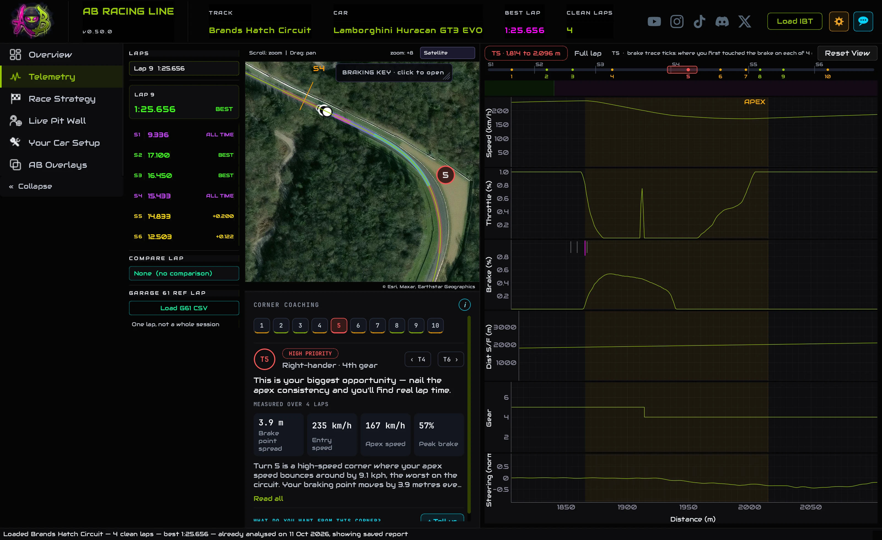882x540 pixels.
Task: Click corner 6 dot on lap strip
Action: [x=720, y=70]
